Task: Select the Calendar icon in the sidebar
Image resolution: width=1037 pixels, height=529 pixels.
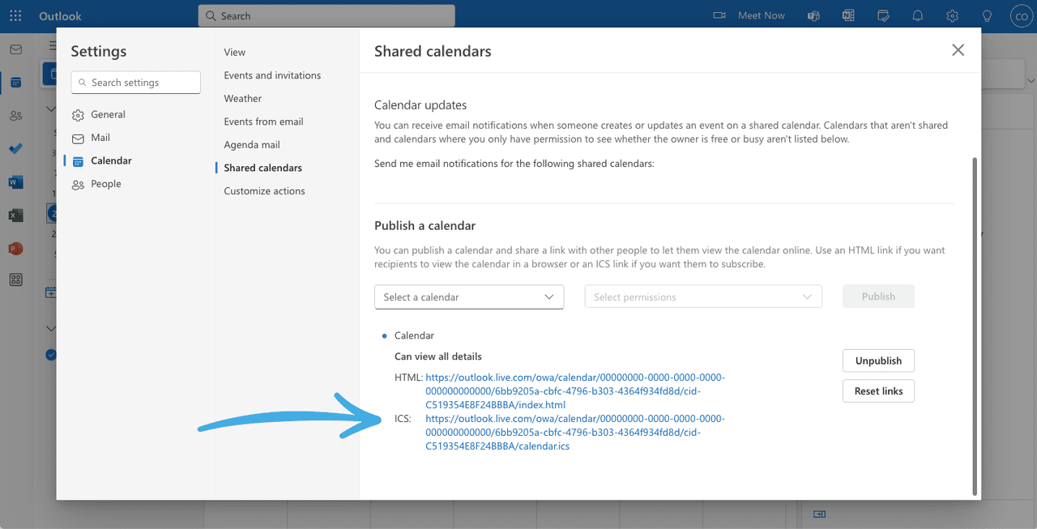Action: point(17,83)
